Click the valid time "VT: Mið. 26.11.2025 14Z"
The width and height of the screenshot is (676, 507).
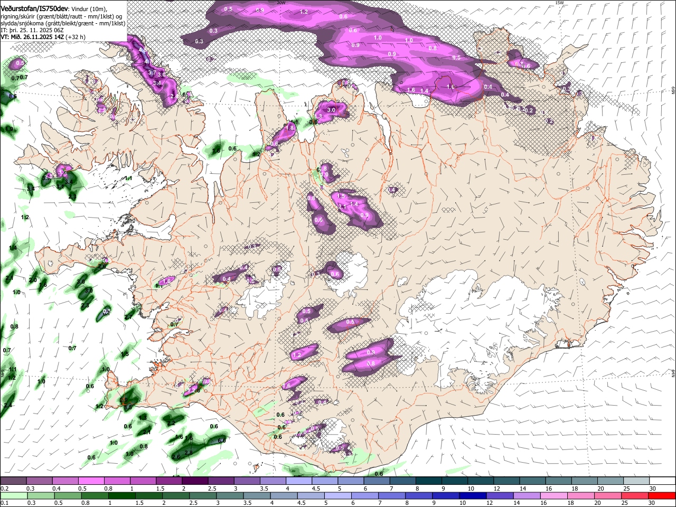click(32, 37)
